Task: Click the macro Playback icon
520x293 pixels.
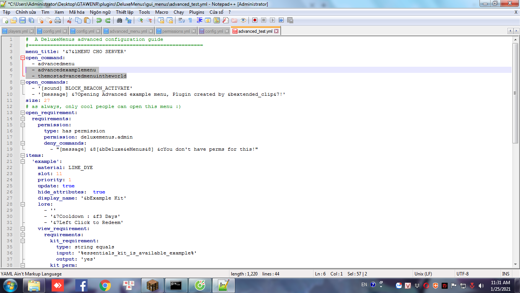Action: 272,20
